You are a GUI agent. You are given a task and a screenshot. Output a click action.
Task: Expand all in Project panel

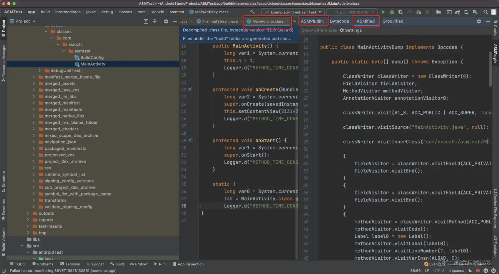(x=146, y=21)
